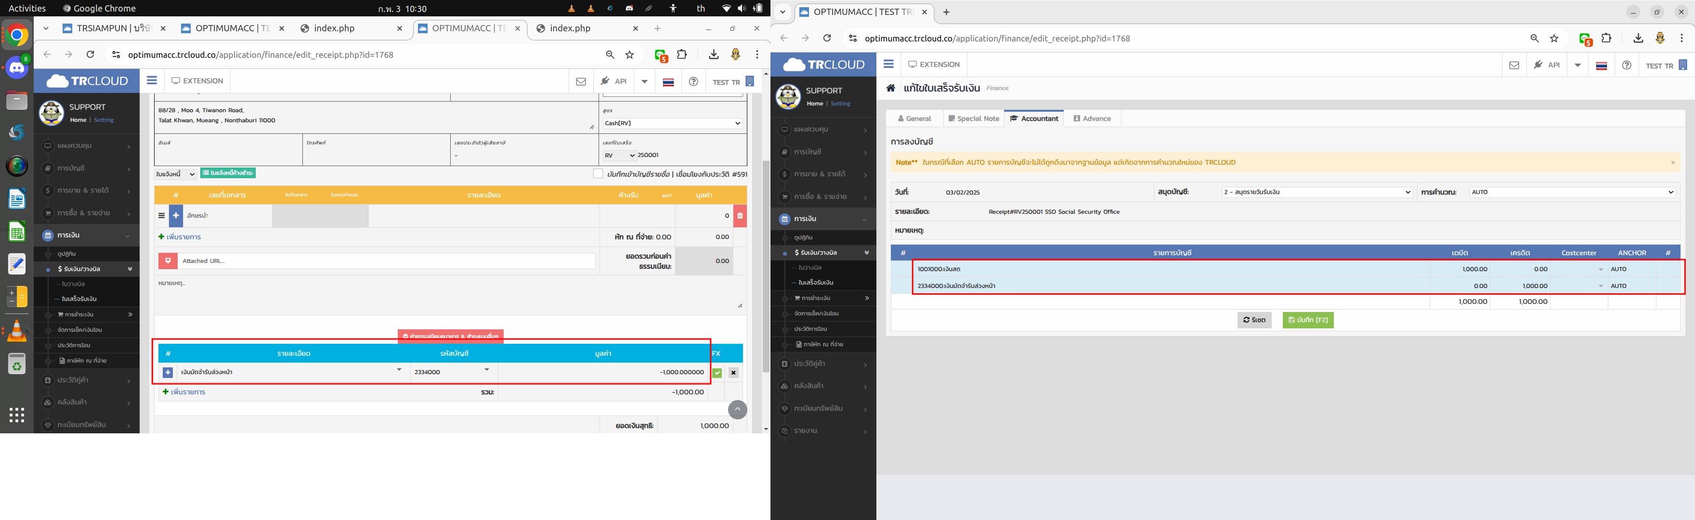Tick บันทึกเข้าบัญชีรายชื่อ checkbox
Viewport: 1695px width, 520px height.
(598, 174)
